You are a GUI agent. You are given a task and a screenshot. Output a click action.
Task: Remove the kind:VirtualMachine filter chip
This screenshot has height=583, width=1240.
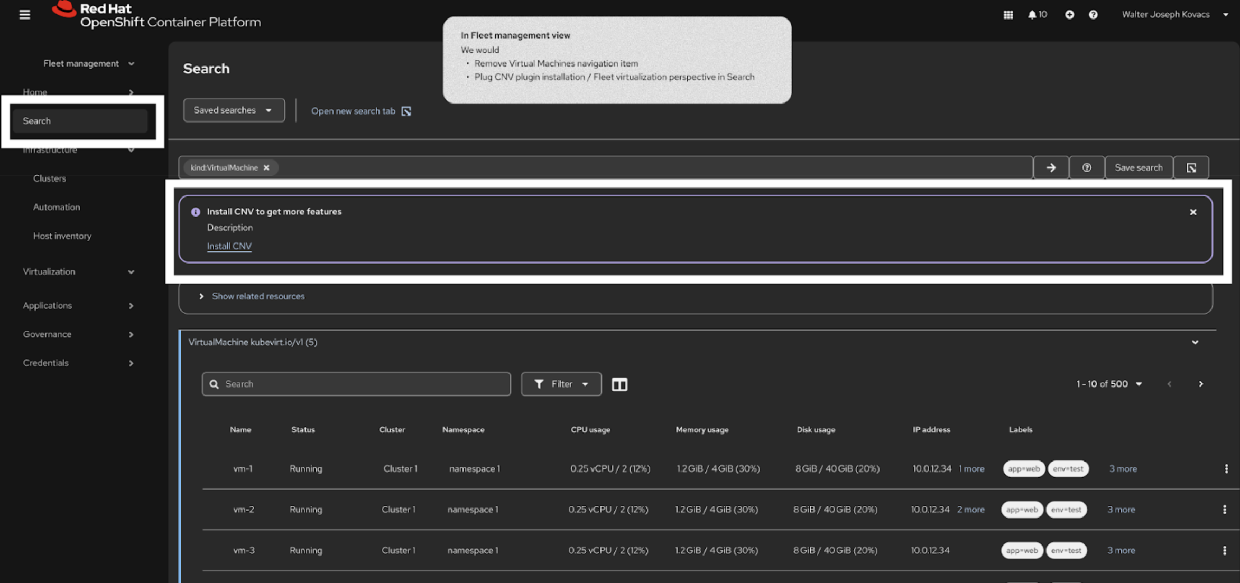pyautogui.click(x=266, y=167)
